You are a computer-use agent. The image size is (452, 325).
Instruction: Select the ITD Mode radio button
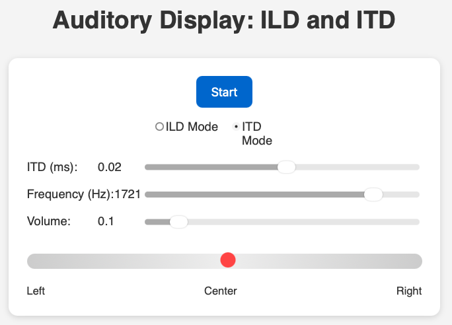(236, 127)
